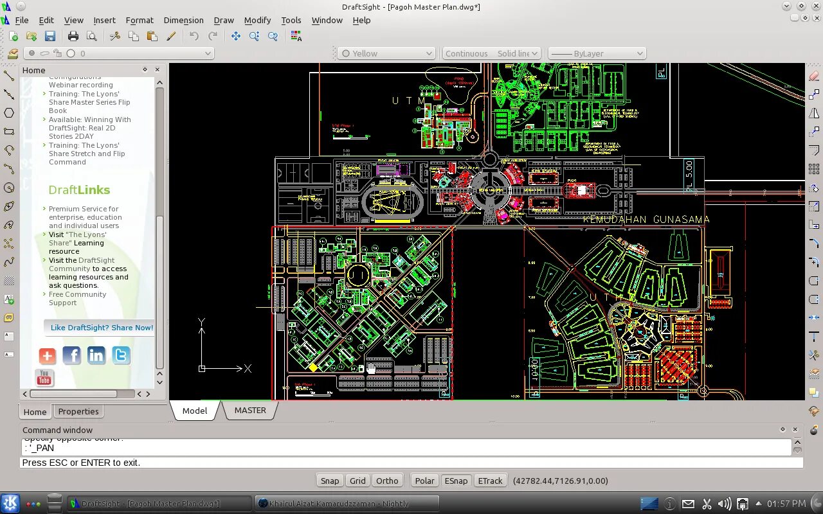
Task: Open the Continuous line style dropdown
Action: click(491, 53)
